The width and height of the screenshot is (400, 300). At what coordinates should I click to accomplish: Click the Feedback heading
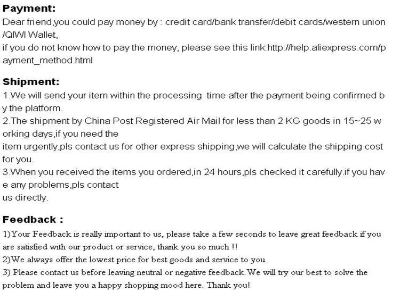tap(33, 220)
